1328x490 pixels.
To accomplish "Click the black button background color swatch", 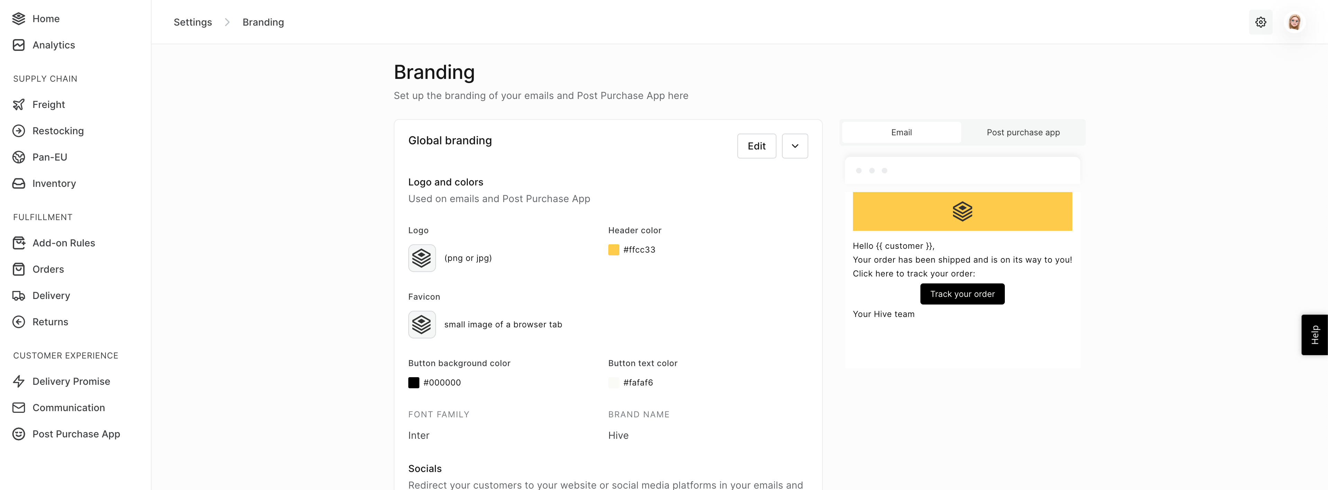I will click(413, 383).
